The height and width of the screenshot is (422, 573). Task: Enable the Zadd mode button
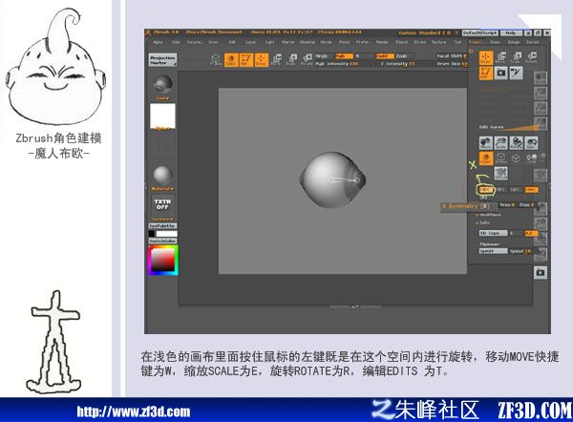(385, 56)
